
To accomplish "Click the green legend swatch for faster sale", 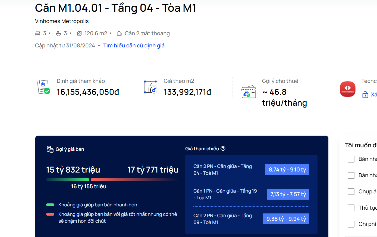I will pyautogui.click(x=50, y=205).
